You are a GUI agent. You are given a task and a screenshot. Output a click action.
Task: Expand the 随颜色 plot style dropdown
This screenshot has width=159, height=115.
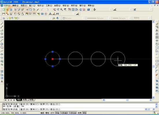pyautogui.click(x=149, y=18)
